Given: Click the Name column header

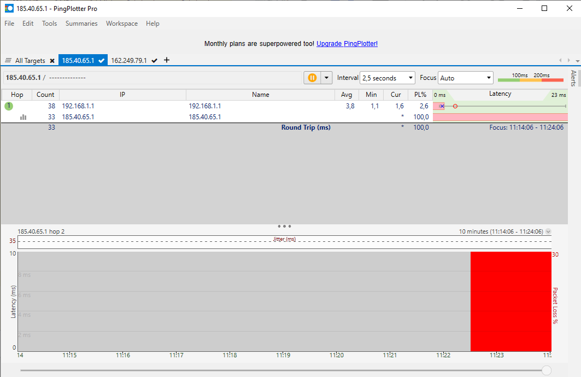Looking at the screenshot, I should click(x=261, y=95).
